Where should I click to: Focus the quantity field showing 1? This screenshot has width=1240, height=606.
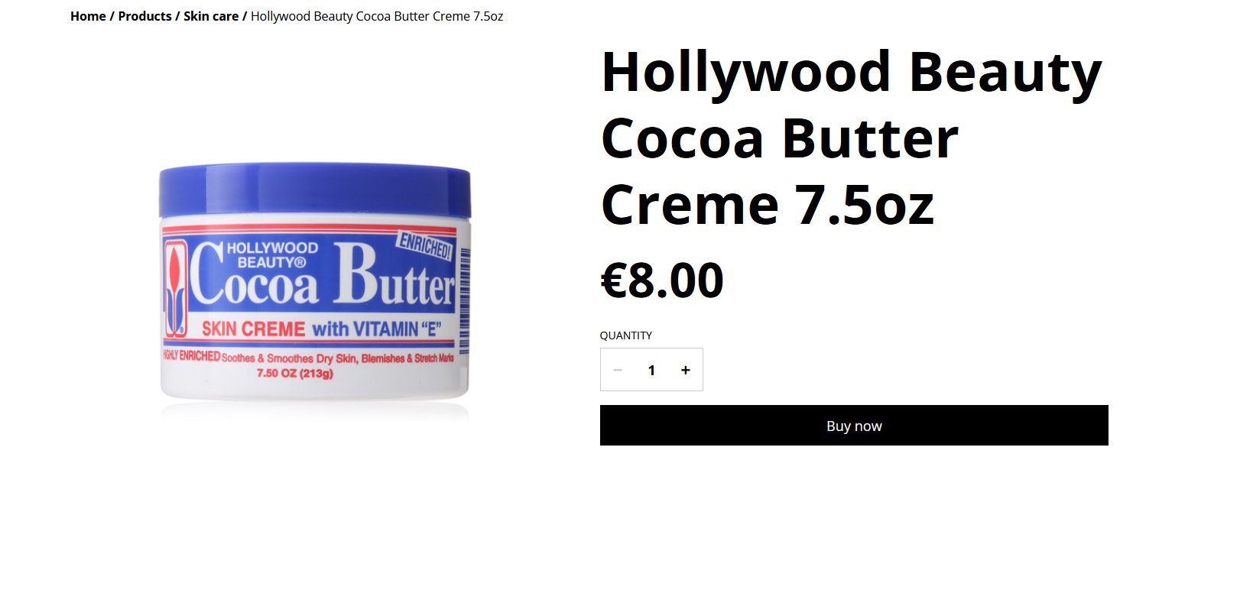coord(651,370)
